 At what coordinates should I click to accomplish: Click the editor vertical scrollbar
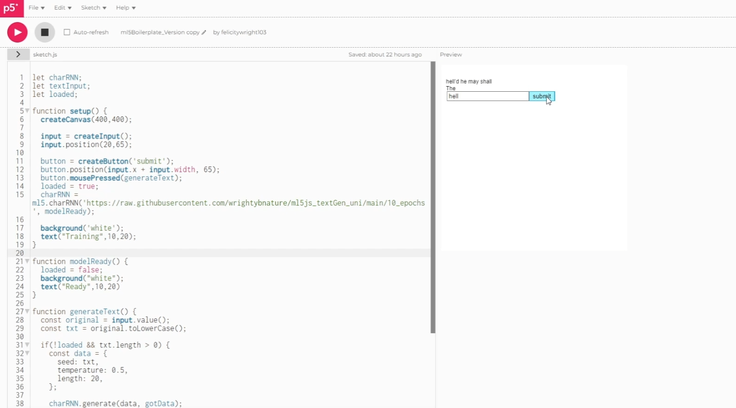[x=433, y=197]
